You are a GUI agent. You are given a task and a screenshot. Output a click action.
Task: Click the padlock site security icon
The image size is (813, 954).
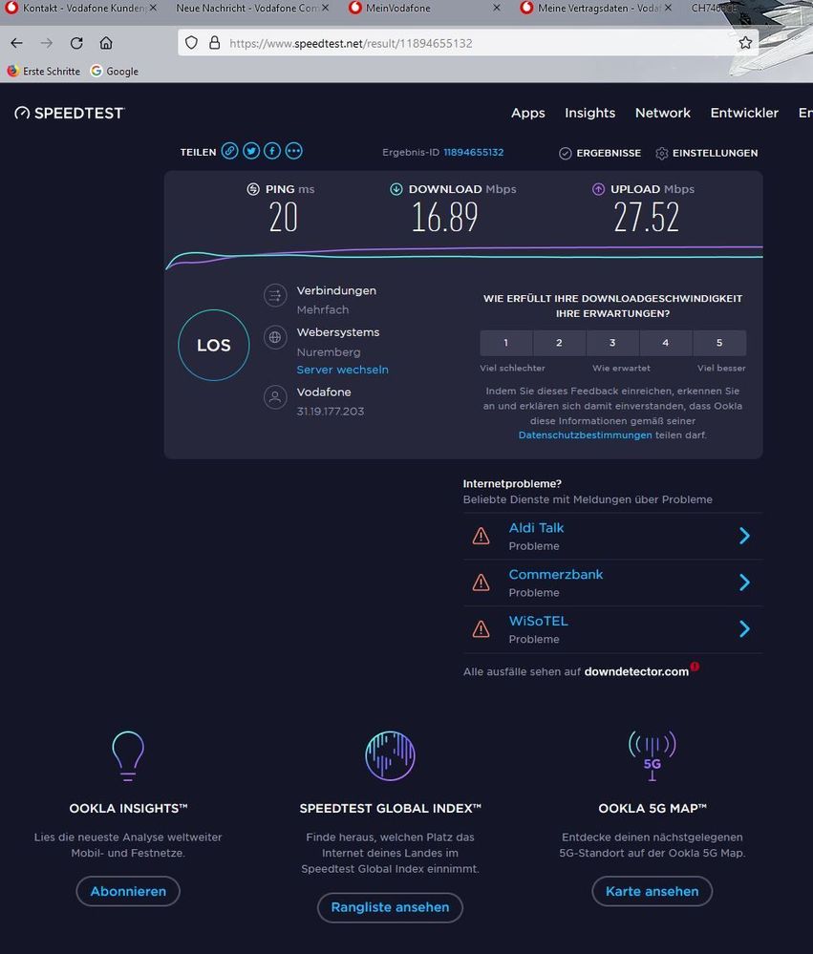(x=214, y=43)
